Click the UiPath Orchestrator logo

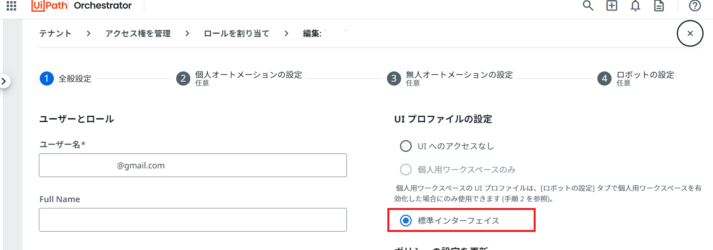pyautogui.click(x=81, y=5)
